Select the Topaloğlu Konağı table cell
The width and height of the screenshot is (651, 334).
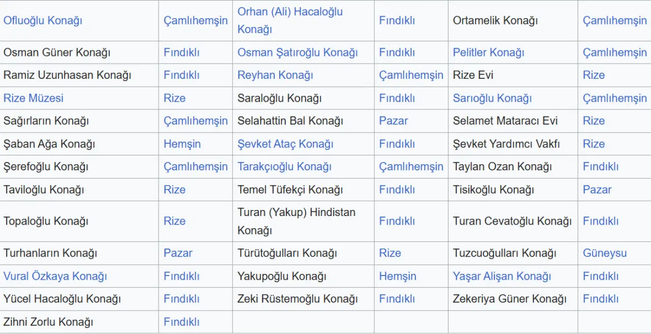click(46, 221)
